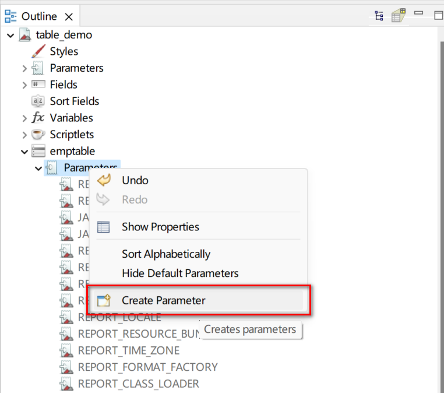This screenshot has height=393, width=444.
Task: Select the REPORT_FORMAT_FACTORY parameter
Action: 148,367
